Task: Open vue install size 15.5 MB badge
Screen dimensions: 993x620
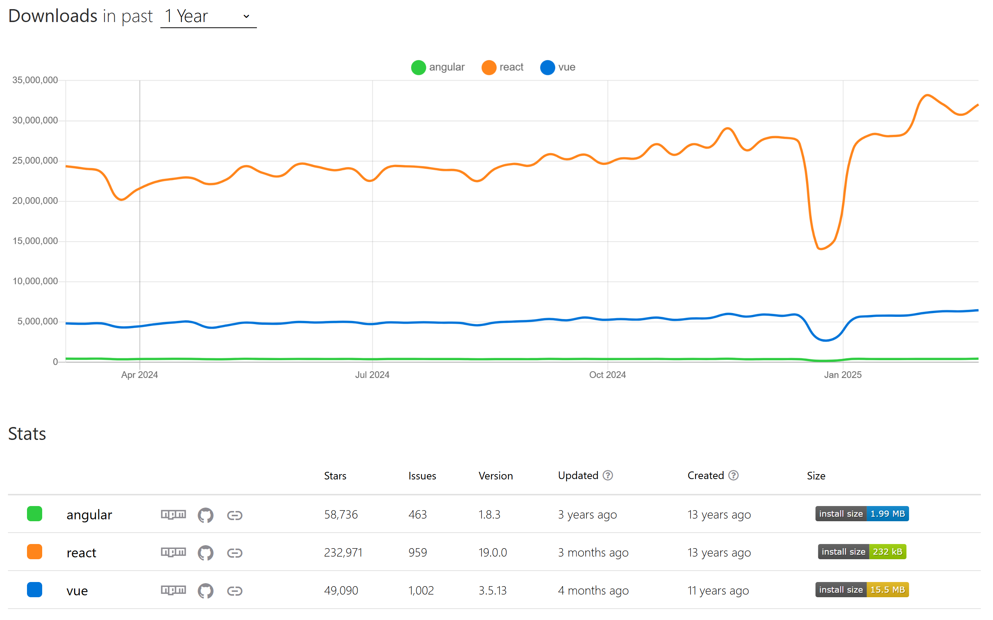Action: (862, 590)
